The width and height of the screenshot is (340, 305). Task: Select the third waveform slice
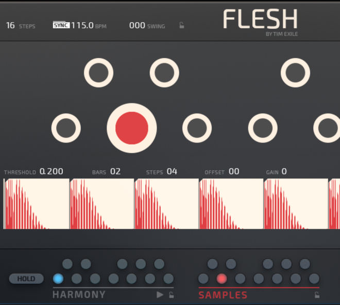166,204
